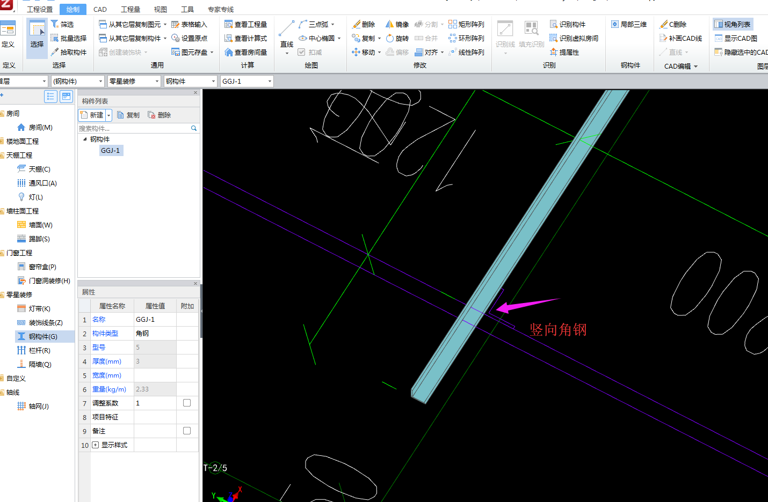768x502 pixels.
Task: Click 提属性 extract property tool
Action: pyautogui.click(x=564, y=52)
